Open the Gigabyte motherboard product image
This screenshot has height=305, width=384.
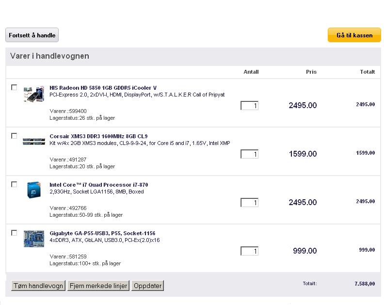[x=34, y=239]
